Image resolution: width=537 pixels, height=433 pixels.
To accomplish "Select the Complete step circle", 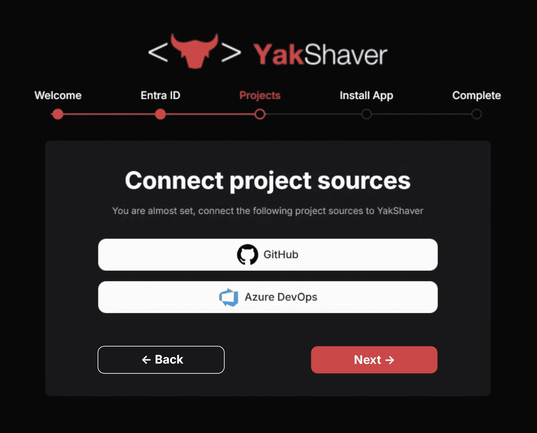I will tap(476, 114).
